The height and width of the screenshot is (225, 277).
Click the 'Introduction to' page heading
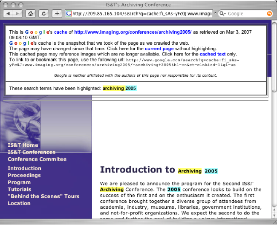pos(138,170)
